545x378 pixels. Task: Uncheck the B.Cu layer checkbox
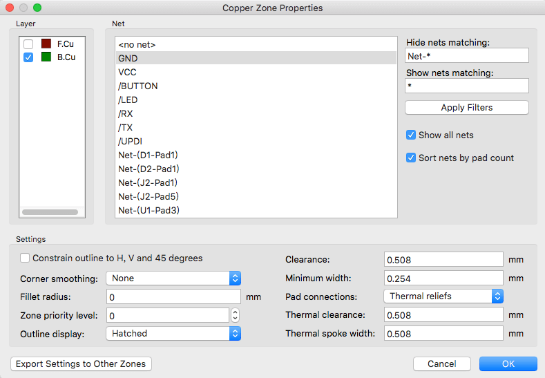[28, 57]
